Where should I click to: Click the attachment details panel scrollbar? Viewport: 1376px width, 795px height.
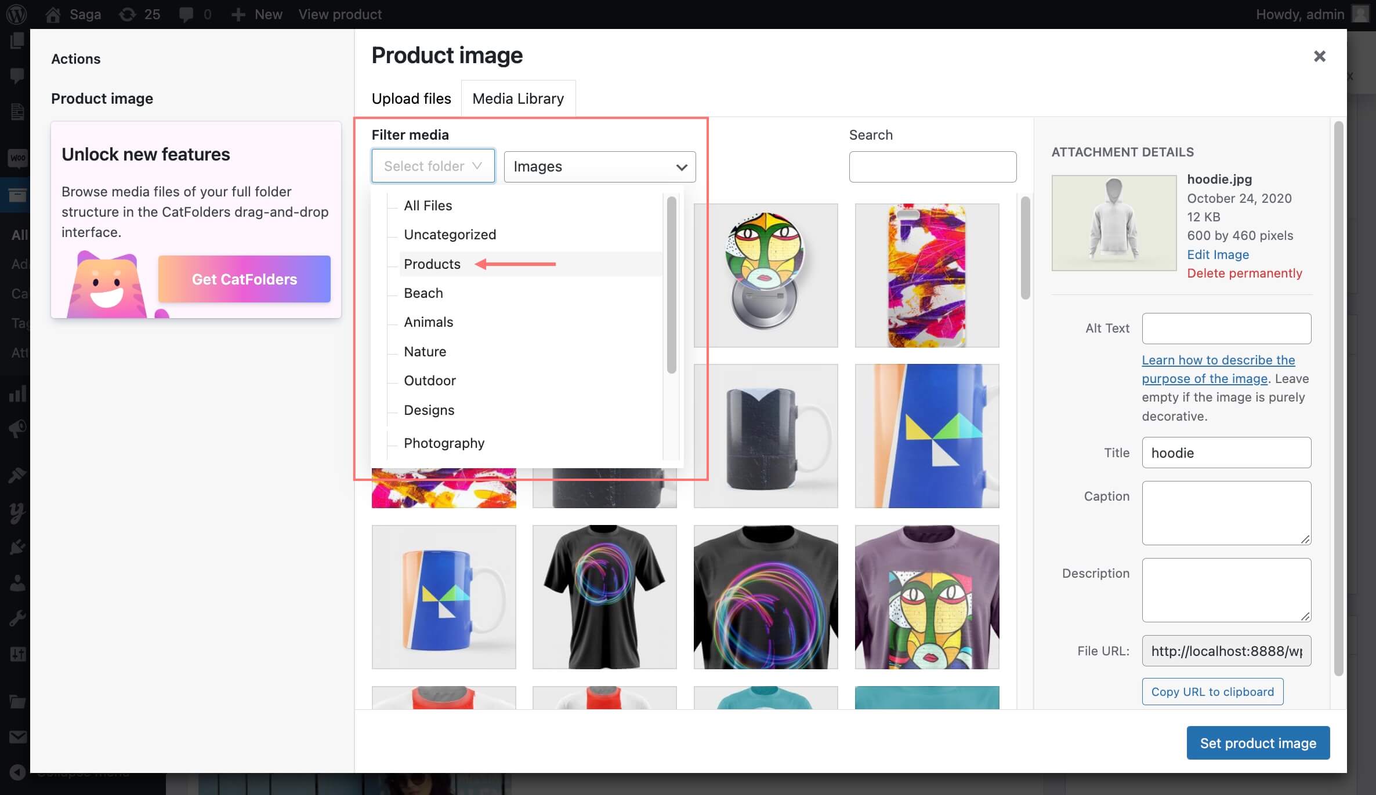pos(1339,398)
